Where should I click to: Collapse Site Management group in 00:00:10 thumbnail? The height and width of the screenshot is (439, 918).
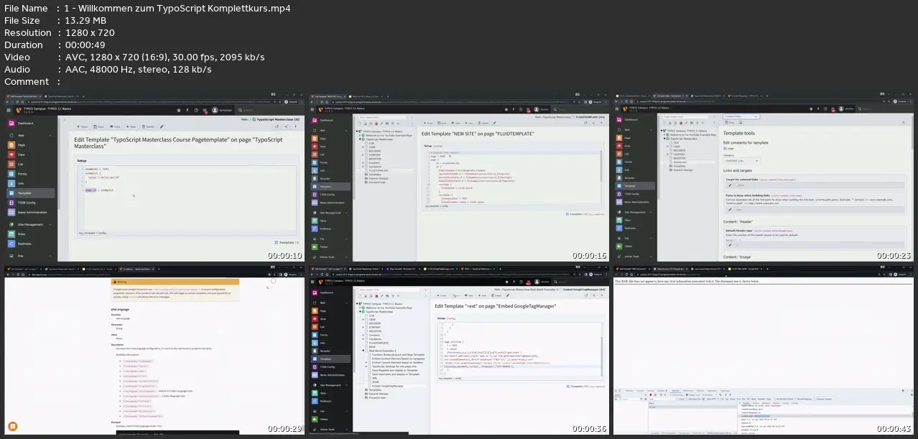point(50,225)
